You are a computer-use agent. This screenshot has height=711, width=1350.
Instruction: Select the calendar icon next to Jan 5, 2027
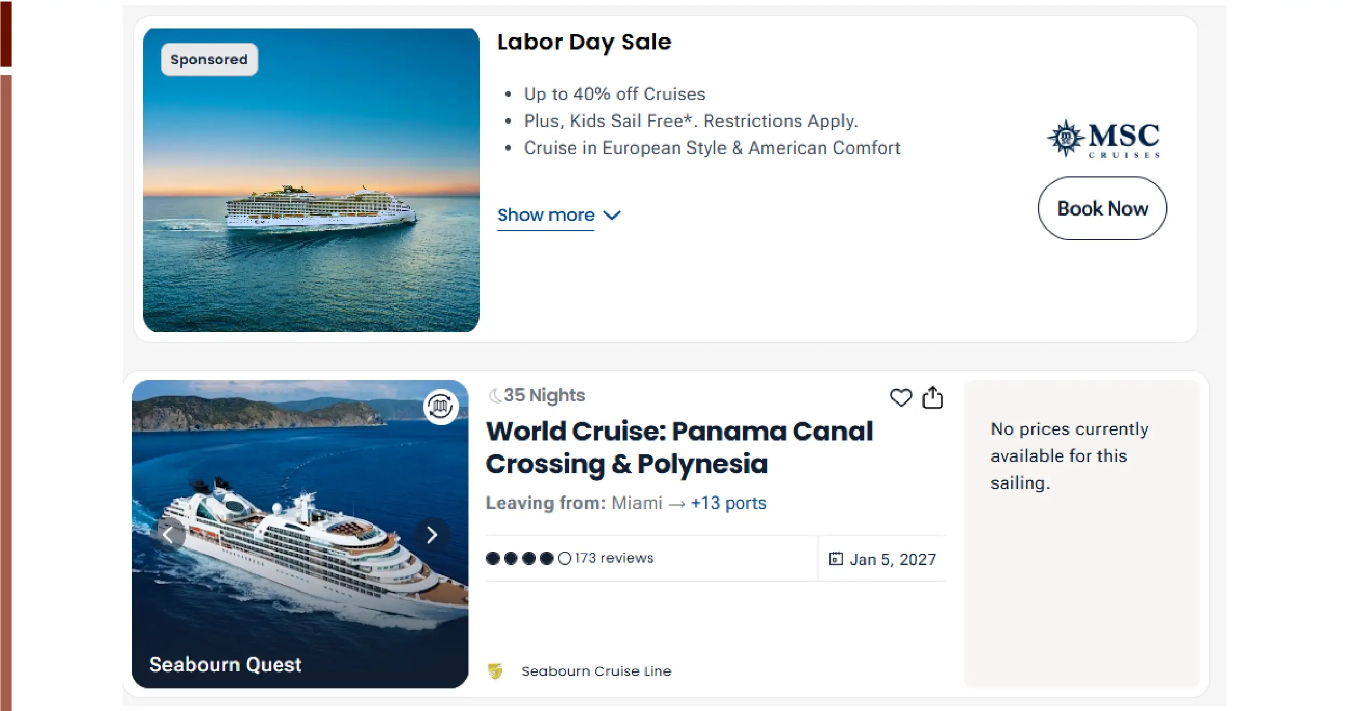[x=835, y=559]
